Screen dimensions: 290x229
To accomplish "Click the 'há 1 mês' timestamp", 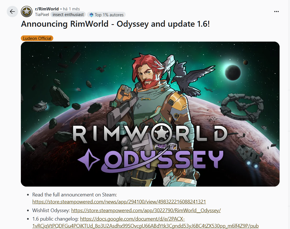I will [71, 9].
